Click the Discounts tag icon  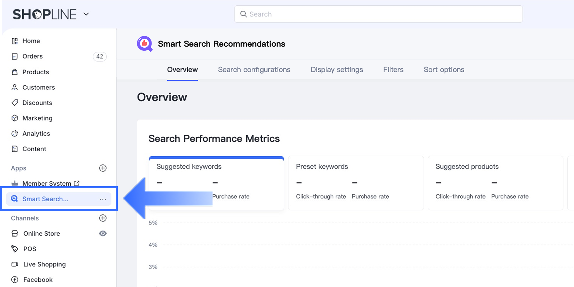click(x=14, y=102)
